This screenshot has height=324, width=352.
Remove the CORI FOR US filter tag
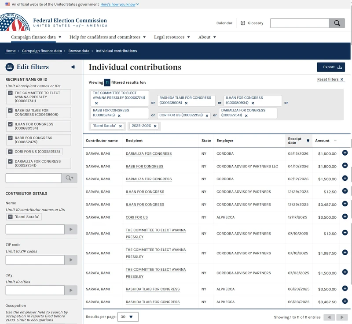coord(207,115)
